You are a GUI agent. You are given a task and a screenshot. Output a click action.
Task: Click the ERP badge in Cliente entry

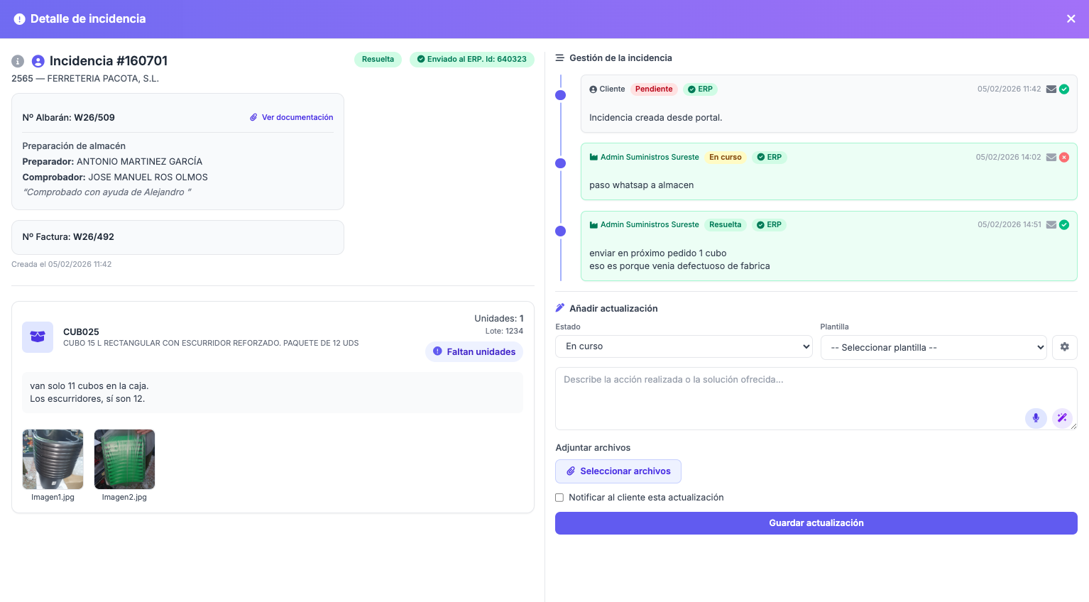coord(700,89)
